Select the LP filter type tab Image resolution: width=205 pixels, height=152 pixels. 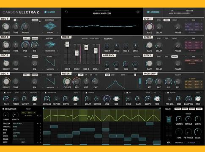point(76,75)
